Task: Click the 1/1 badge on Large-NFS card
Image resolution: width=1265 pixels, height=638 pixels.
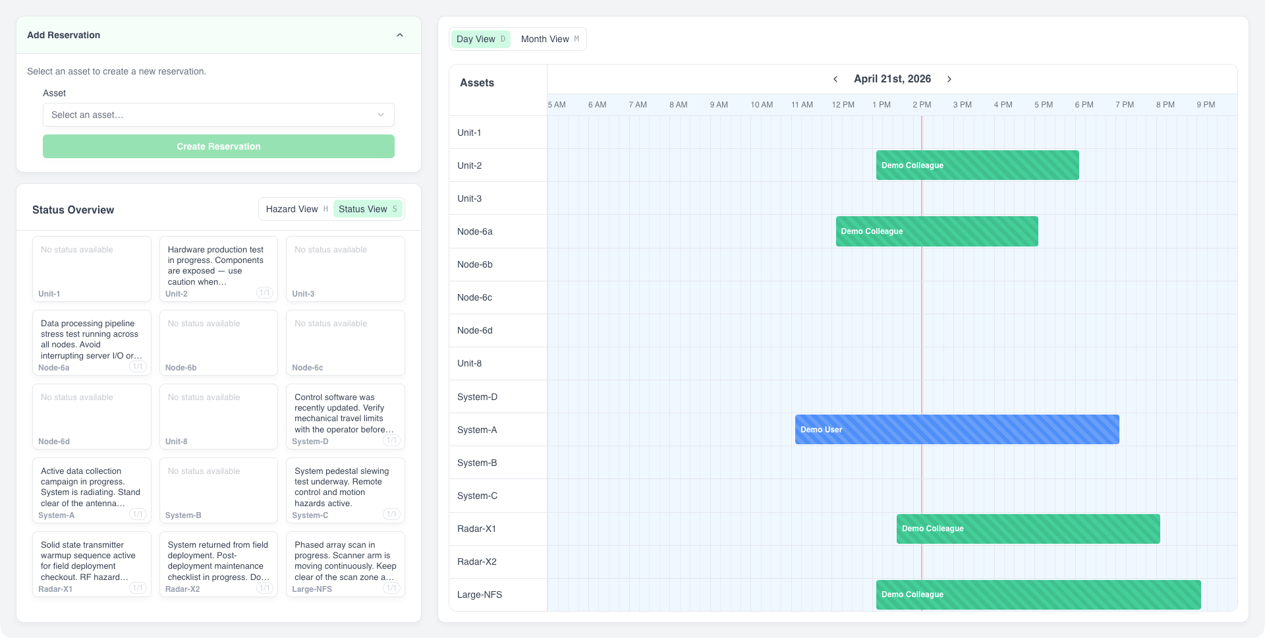Action: 391,588
